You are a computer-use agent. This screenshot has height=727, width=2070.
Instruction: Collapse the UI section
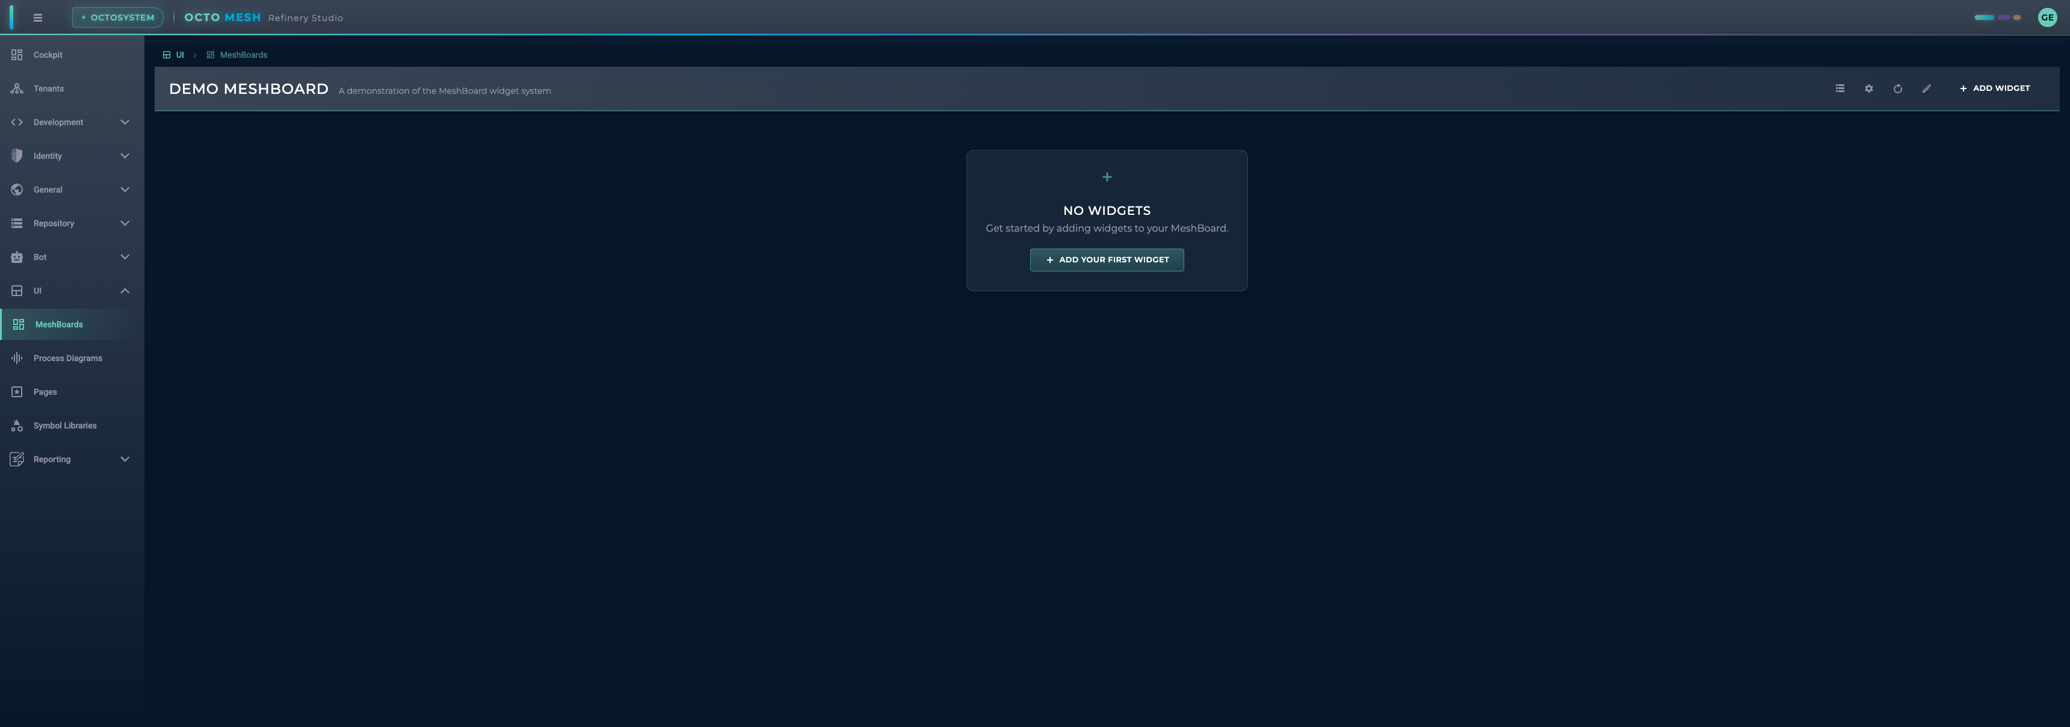pyautogui.click(x=124, y=290)
